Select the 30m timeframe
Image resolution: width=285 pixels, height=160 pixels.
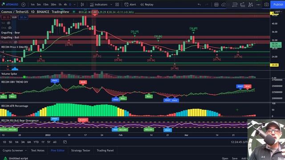(x=53, y=4)
